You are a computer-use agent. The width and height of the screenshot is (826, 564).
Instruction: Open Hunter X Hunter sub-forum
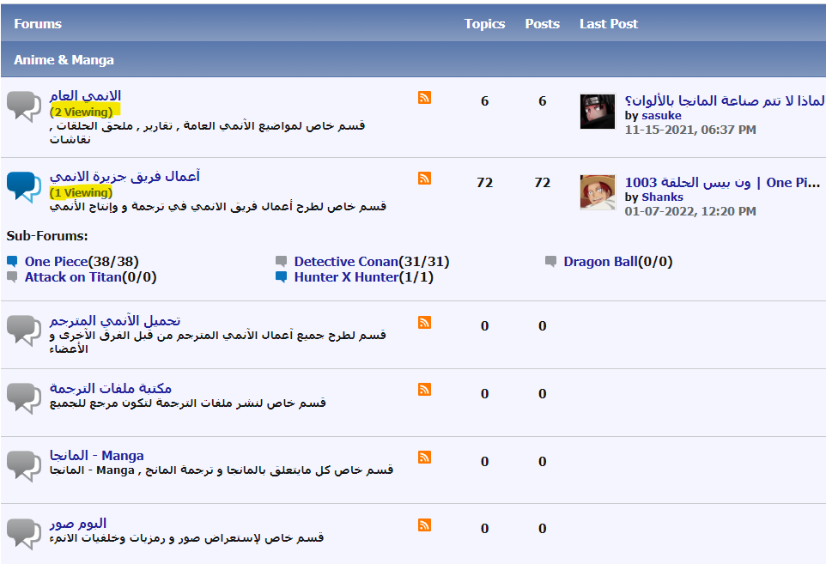click(346, 277)
